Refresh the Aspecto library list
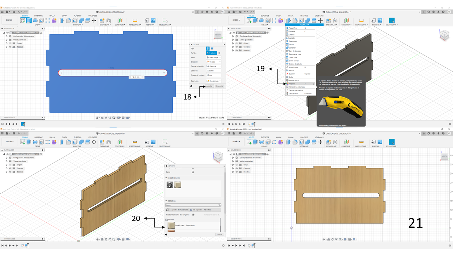453x255 pixels. (167, 210)
